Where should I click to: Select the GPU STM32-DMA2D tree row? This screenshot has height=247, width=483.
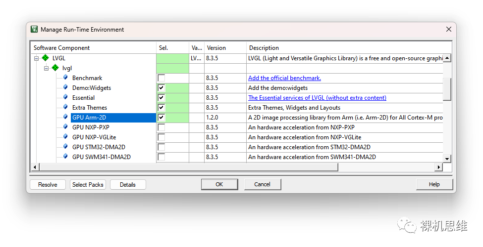(99, 147)
